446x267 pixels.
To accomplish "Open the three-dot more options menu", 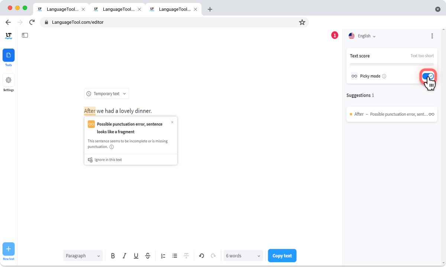I will [432, 36].
